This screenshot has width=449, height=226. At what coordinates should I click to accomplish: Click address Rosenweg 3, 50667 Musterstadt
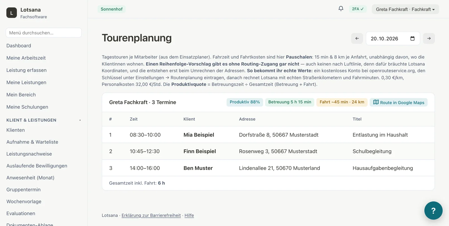278,151
